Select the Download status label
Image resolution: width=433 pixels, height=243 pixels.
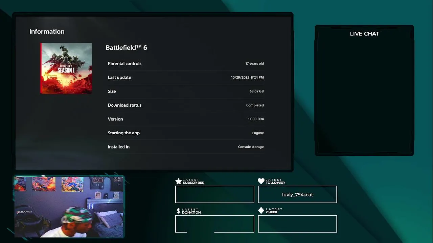(124, 105)
